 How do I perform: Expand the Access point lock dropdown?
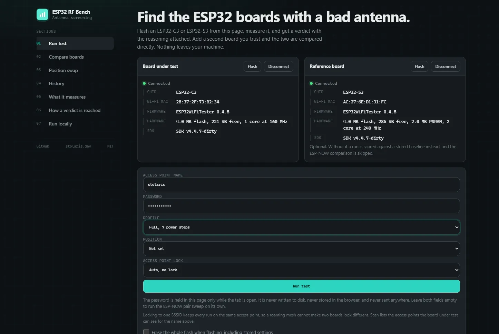(x=301, y=270)
